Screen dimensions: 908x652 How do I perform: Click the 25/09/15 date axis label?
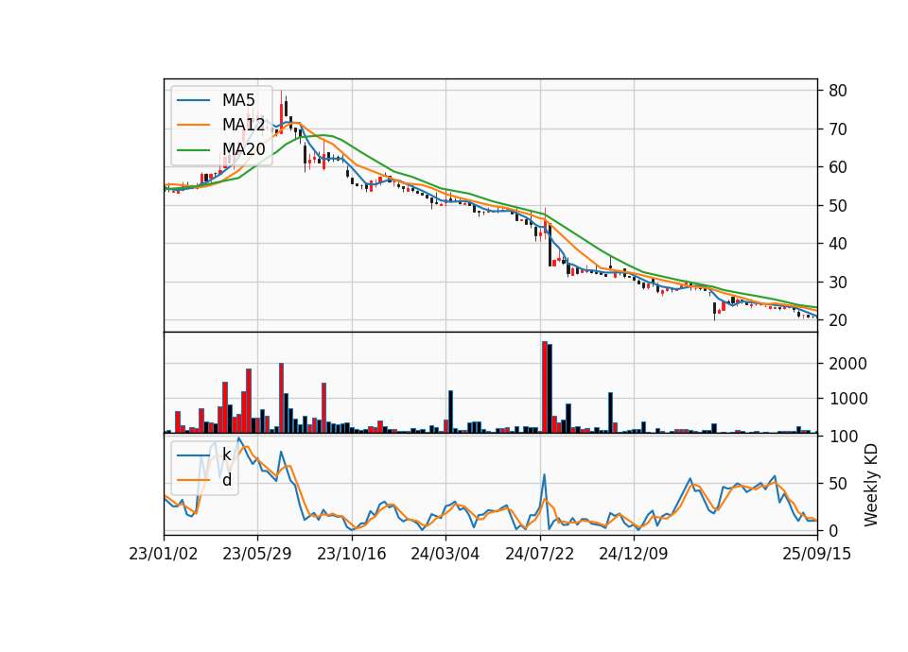817,554
